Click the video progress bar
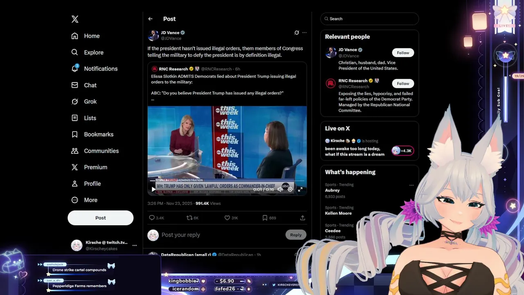Screen dimensions: 524x295 pos(227,181)
